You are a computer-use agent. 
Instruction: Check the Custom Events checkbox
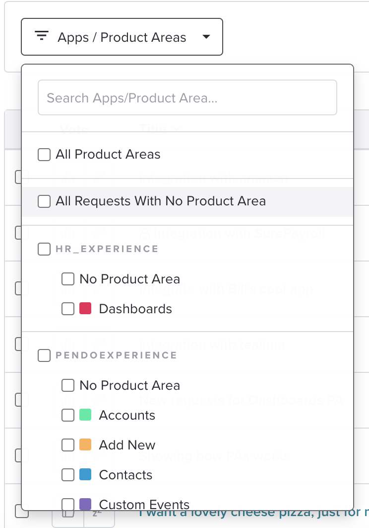click(x=68, y=504)
